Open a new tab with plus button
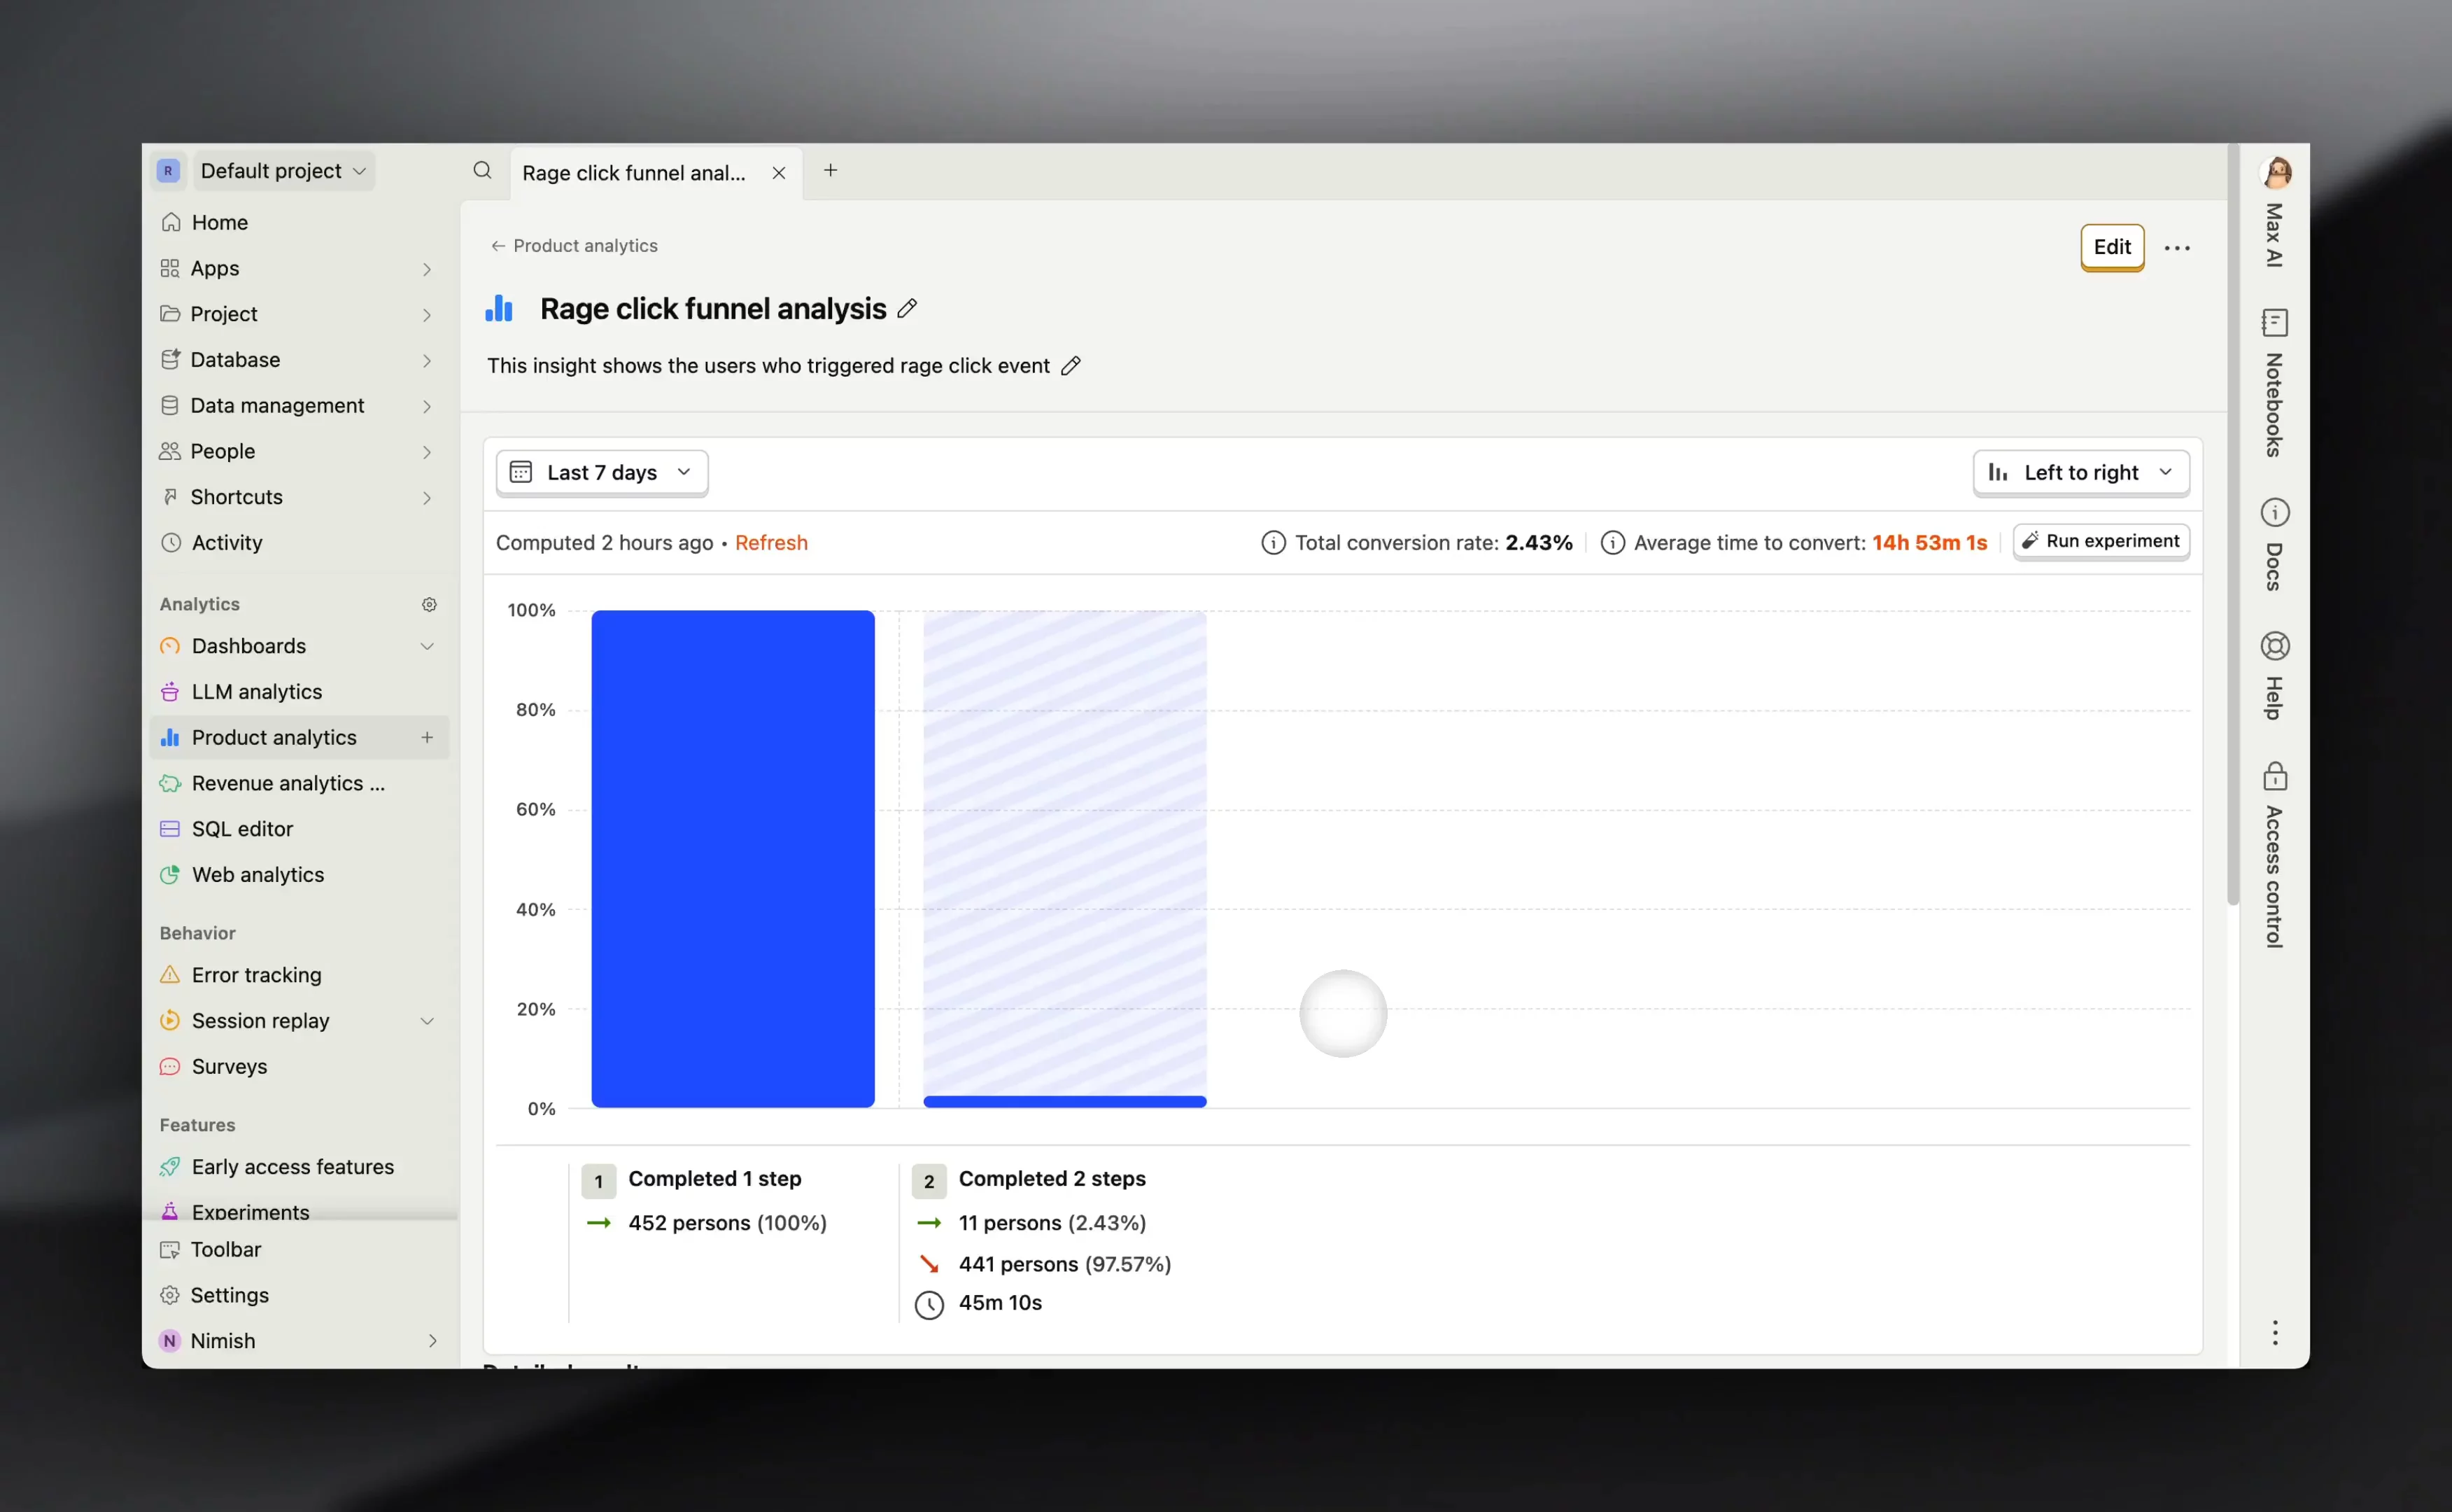This screenshot has height=1512, width=2452. coord(830,171)
